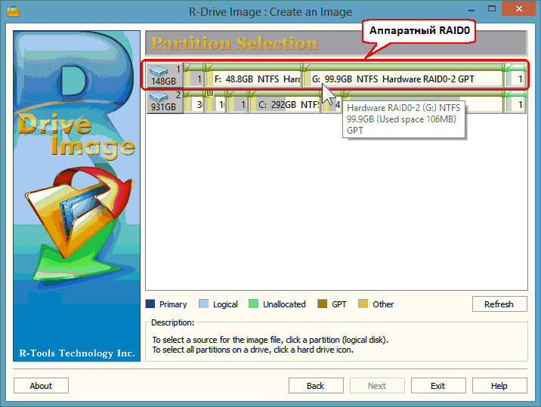The image size is (541, 407).
Task: Go Back to previous step
Action: [x=316, y=385]
